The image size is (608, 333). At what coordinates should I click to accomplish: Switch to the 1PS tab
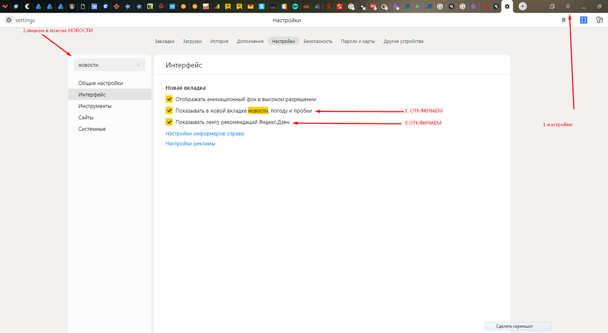[373, 7]
